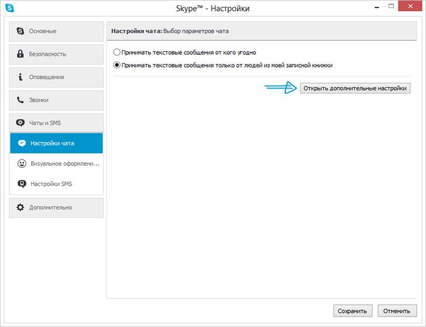Screen dimensions: 426x327
Task: Click the Основные Skype icon in sidebar
Action: (20, 31)
